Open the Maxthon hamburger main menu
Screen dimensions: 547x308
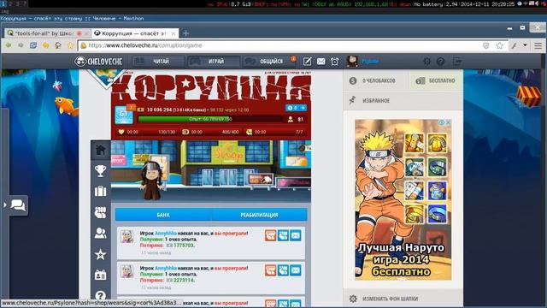(x=538, y=45)
